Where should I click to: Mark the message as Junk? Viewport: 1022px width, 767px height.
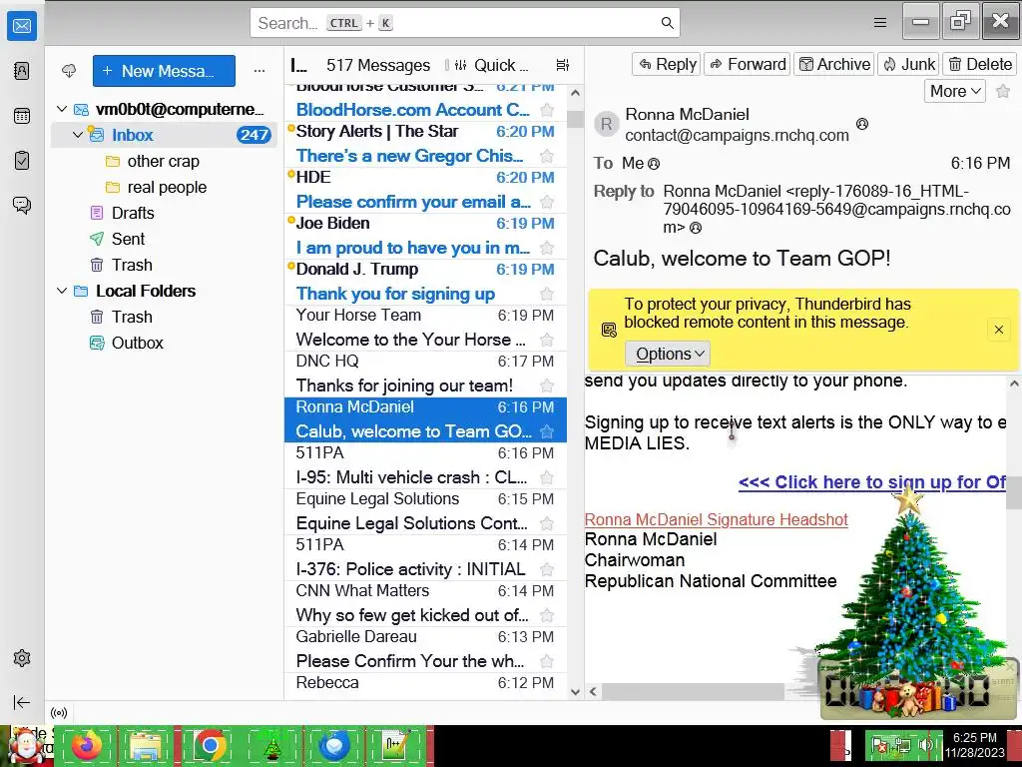(x=908, y=64)
